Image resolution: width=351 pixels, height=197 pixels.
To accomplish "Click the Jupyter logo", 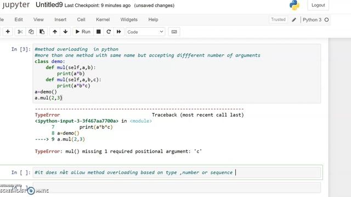I will 16,5.
